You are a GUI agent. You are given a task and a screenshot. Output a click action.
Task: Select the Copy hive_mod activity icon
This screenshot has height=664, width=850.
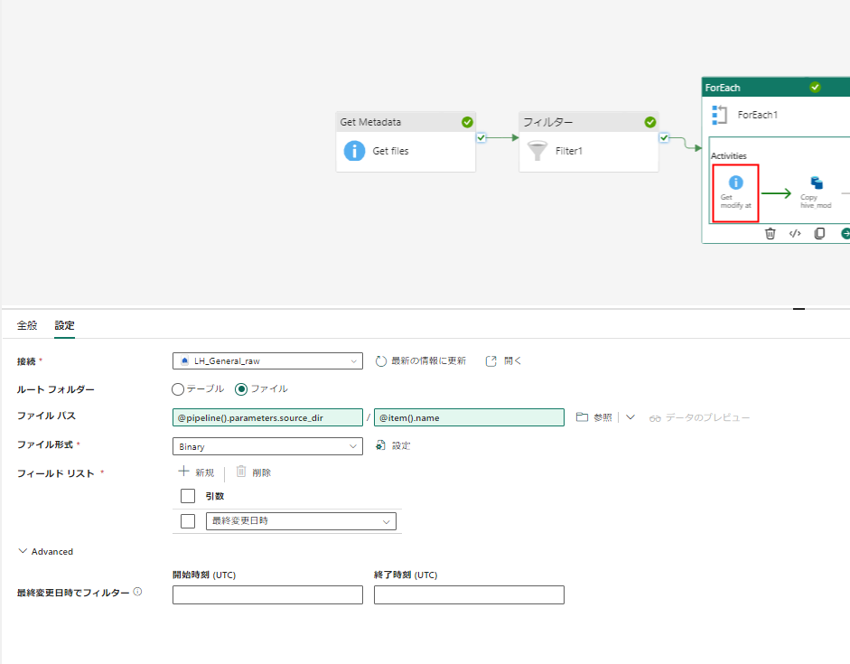[x=817, y=182]
